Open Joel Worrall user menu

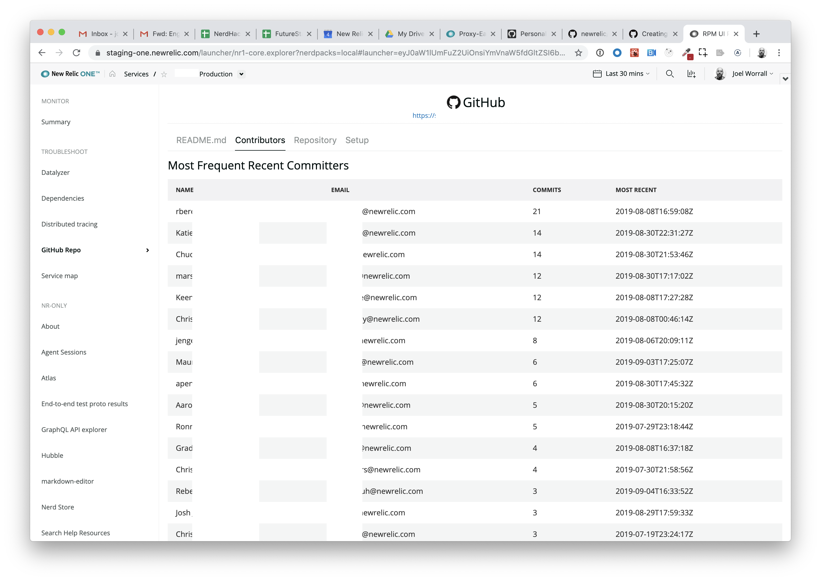pyautogui.click(x=750, y=74)
